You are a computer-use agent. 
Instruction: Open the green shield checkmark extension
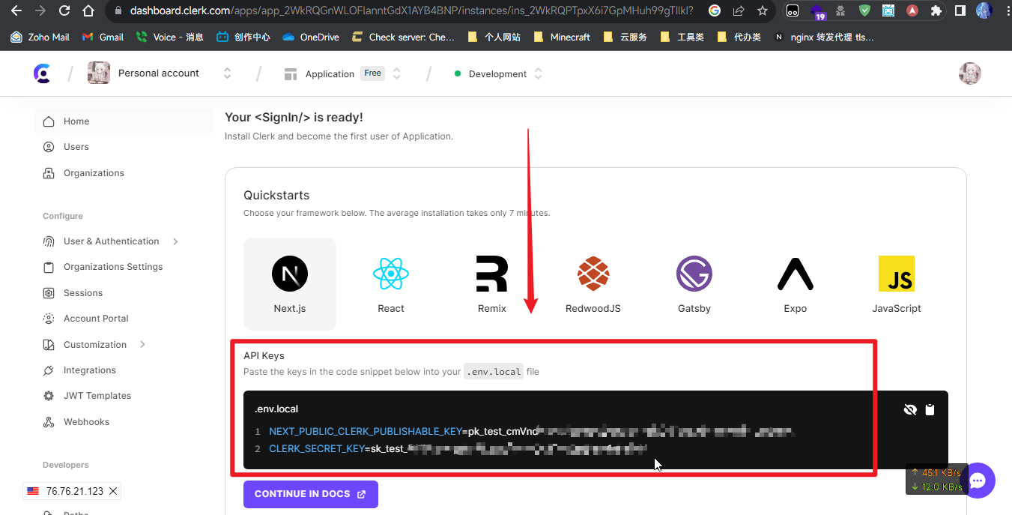tap(864, 10)
